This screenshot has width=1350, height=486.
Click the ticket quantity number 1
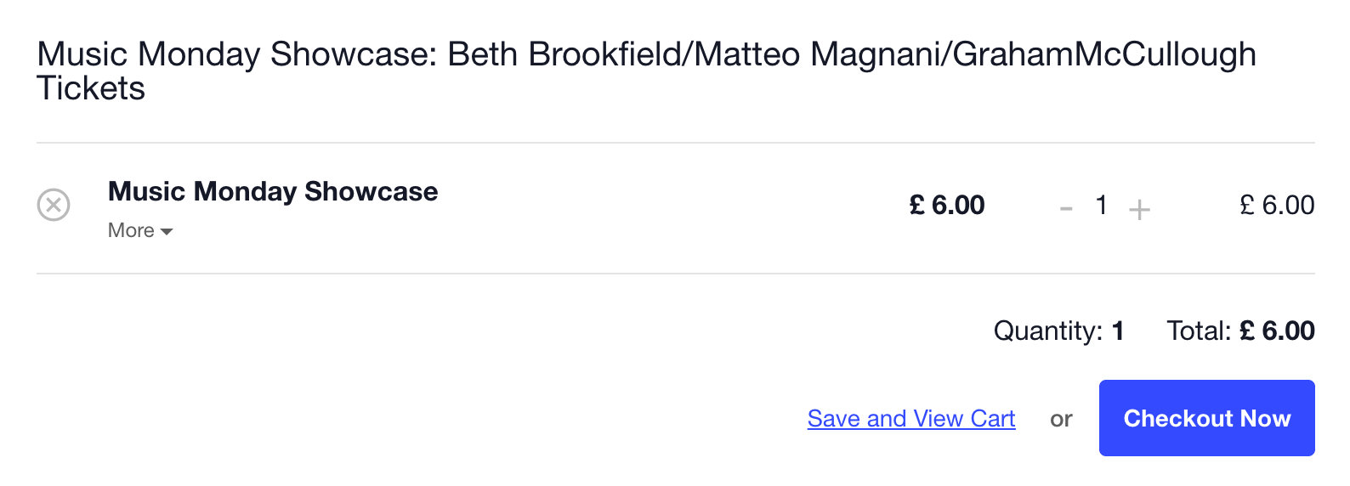click(x=1102, y=205)
